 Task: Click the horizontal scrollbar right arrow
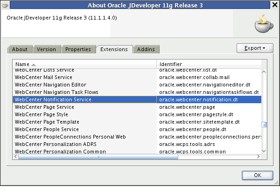[259, 157]
